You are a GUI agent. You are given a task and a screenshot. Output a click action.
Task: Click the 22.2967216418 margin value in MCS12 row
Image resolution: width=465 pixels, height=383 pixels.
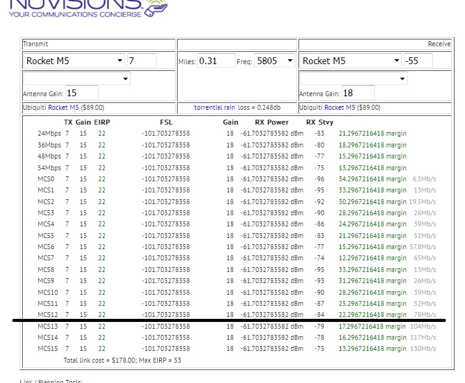pyautogui.click(x=372, y=315)
